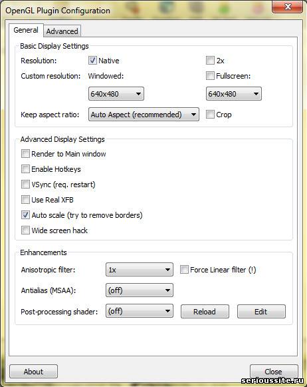
Task: Open the About dialog
Action: (33, 372)
